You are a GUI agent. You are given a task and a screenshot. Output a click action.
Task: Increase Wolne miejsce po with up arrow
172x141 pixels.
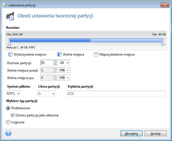tap(55, 76)
